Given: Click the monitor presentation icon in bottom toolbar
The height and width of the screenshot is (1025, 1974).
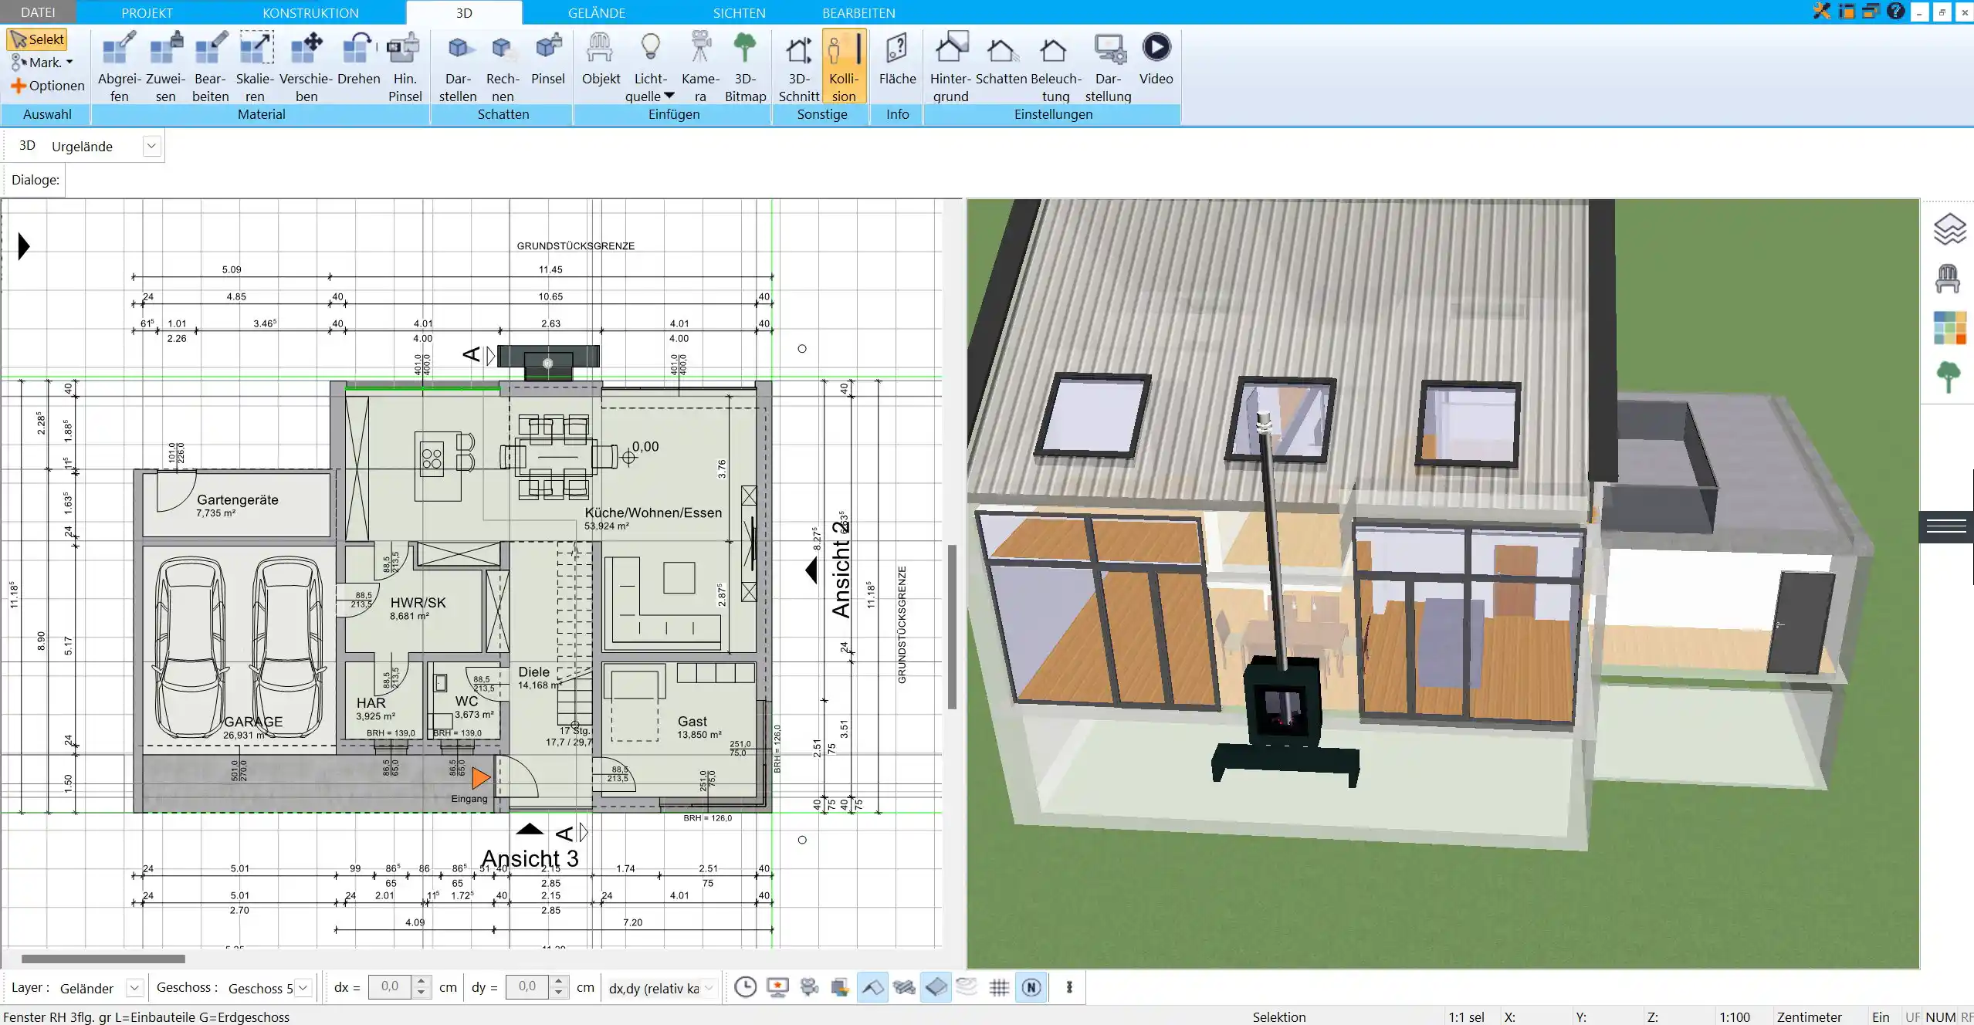Looking at the screenshot, I should tap(777, 987).
